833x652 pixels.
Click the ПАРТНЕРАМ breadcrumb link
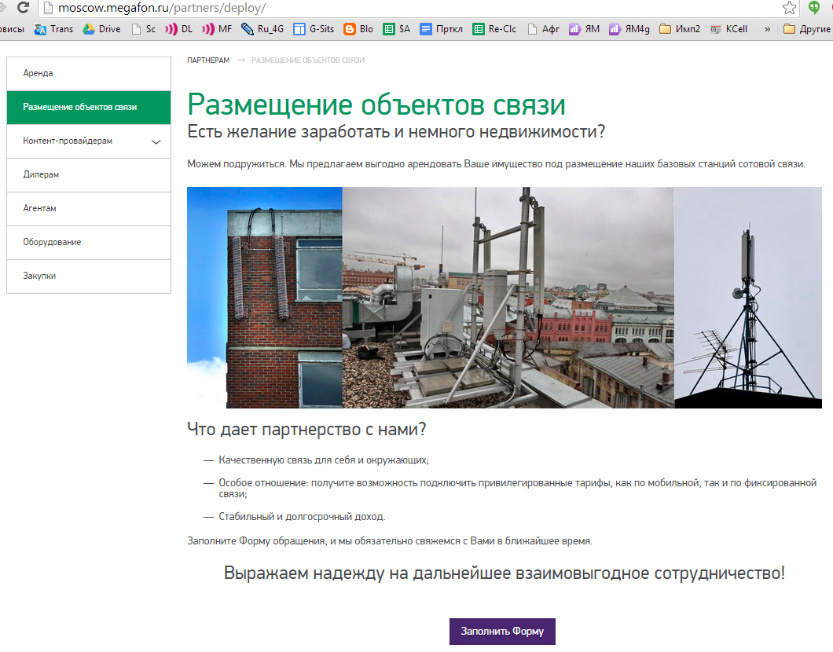pyautogui.click(x=208, y=60)
